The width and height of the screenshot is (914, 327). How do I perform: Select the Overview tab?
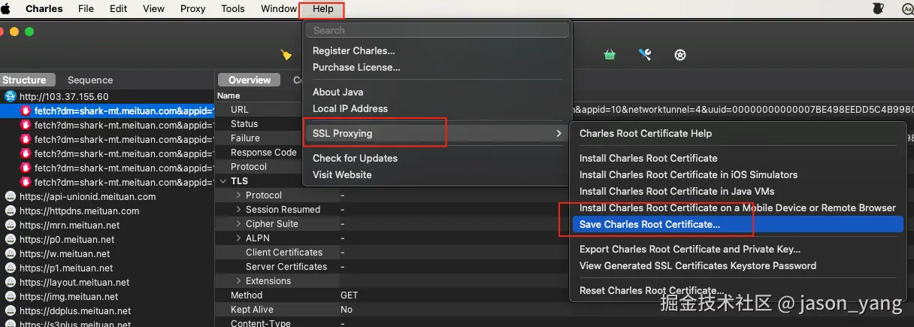pyautogui.click(x=250, y=80)
